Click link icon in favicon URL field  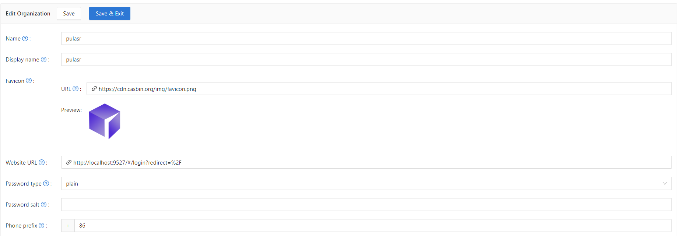(x=94, y=89)
